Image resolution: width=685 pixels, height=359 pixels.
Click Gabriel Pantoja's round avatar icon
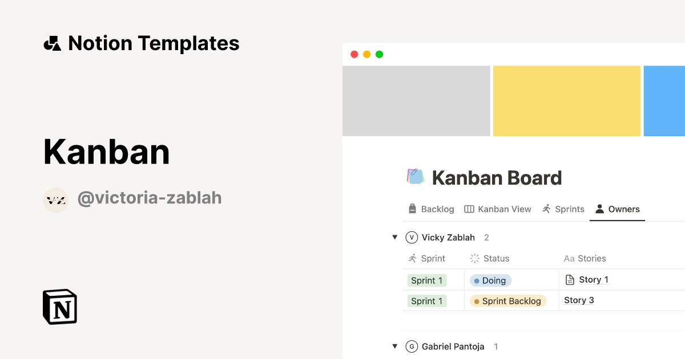tap(412, 346)
